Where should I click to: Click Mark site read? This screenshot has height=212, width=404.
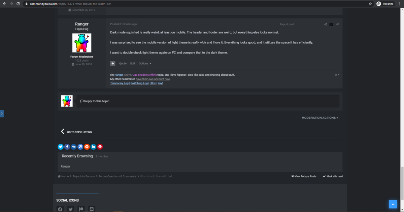pos(333,176)
